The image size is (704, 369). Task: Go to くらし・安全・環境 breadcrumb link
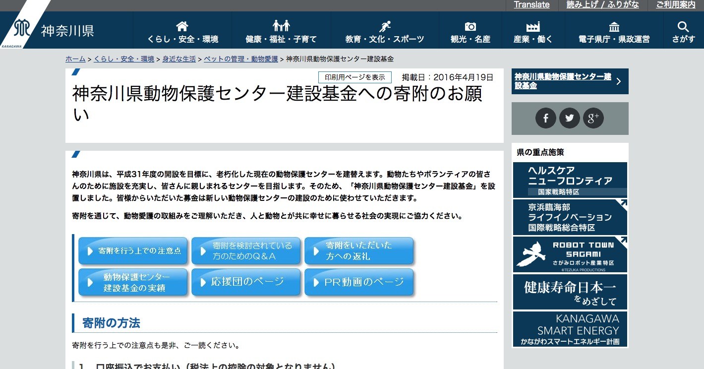click(x=124, y=59)
